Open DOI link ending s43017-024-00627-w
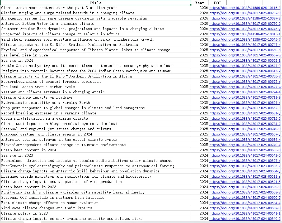 tap(245, 87)
